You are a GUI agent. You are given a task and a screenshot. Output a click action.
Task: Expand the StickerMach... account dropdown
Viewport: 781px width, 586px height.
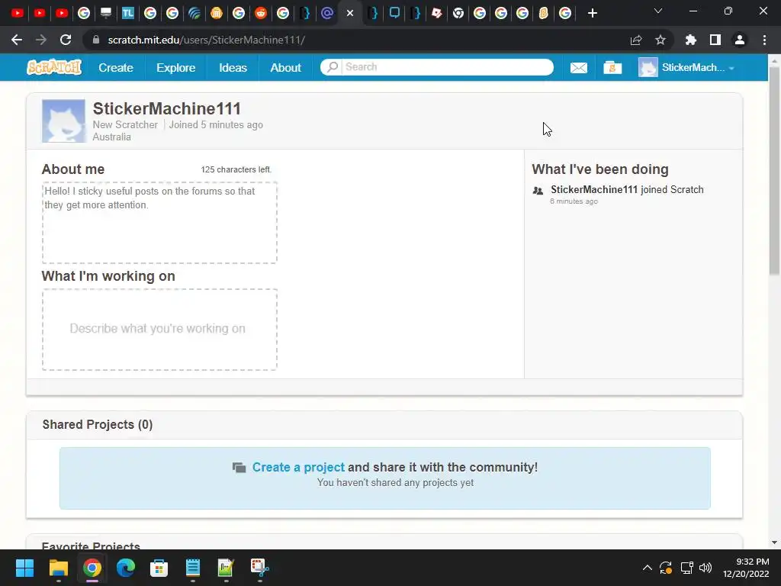tap(699, 68)
